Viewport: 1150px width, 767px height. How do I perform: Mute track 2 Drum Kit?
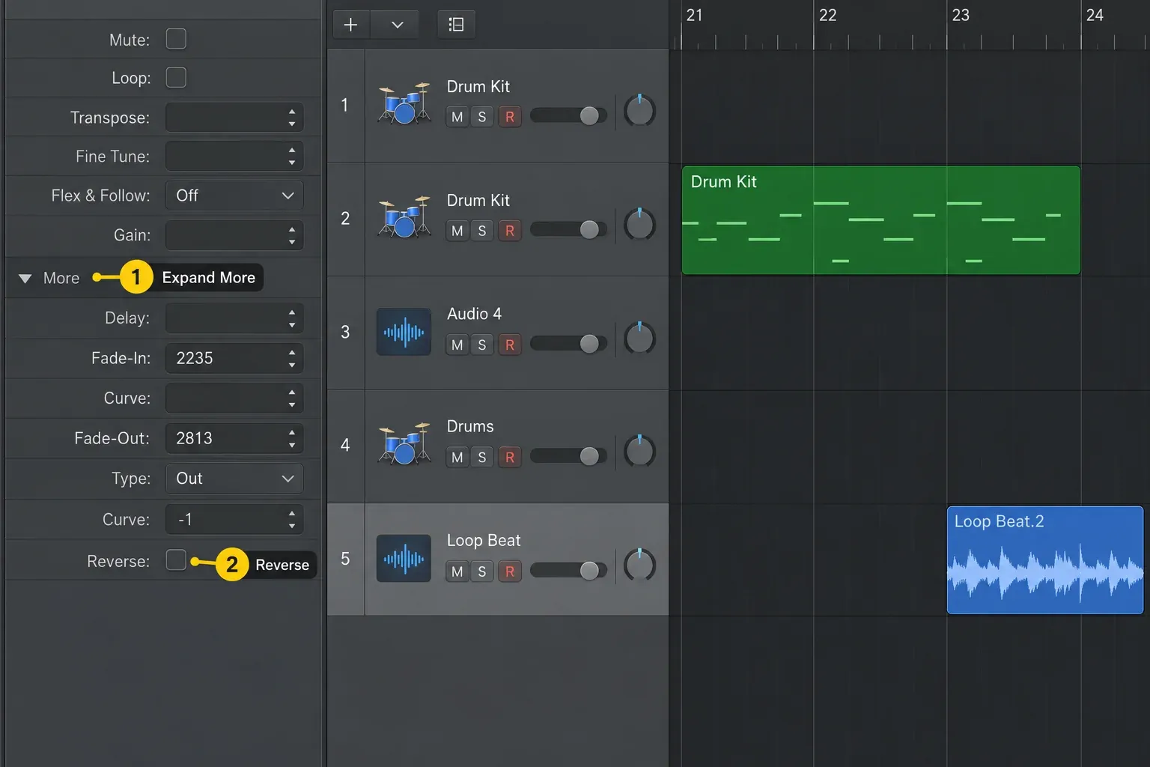point(457,231)
